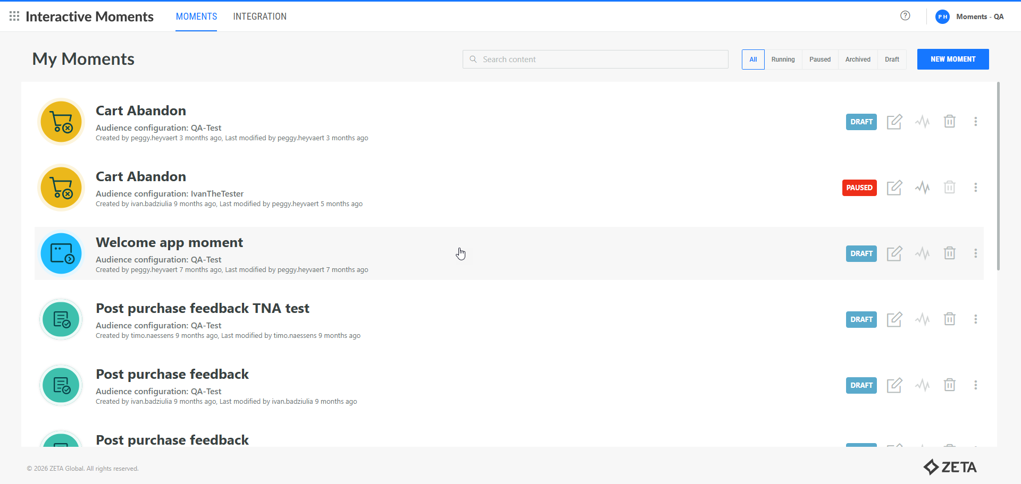
Task: Delete the Welcome app moment
Action: pyautogui.click(x=949, y=253)
